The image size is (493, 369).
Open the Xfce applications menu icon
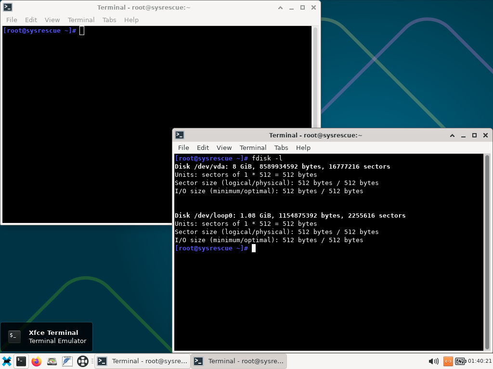point(7,361)
